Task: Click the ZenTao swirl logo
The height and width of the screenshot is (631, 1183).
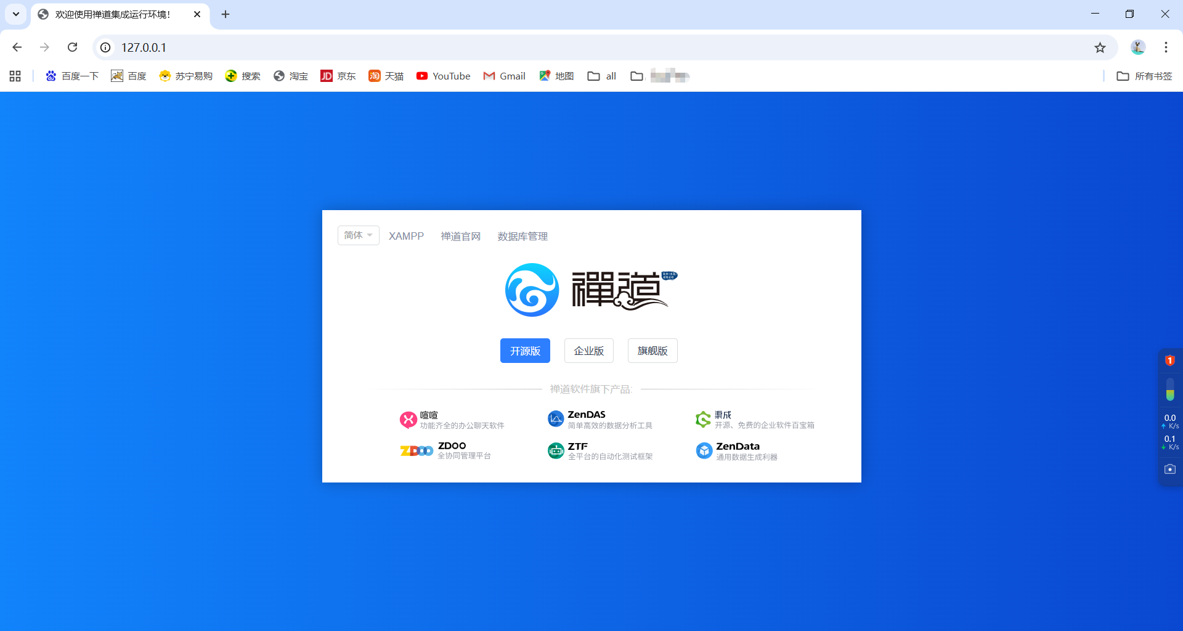Action: (x=532, y=290)
